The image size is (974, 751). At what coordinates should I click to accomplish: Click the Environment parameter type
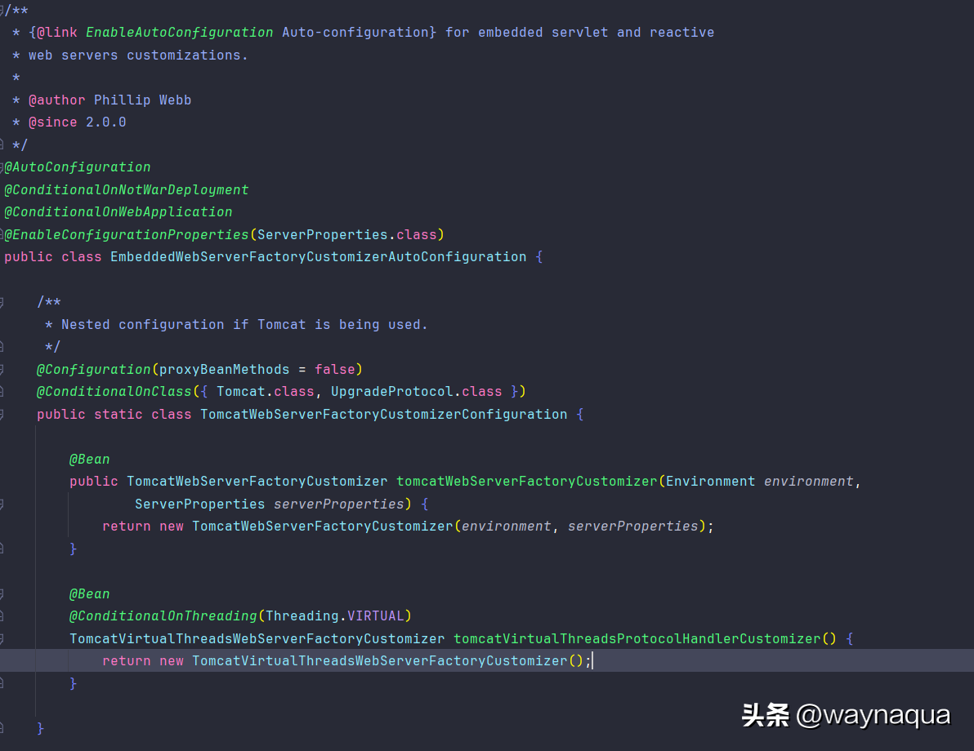coord(710,482)
